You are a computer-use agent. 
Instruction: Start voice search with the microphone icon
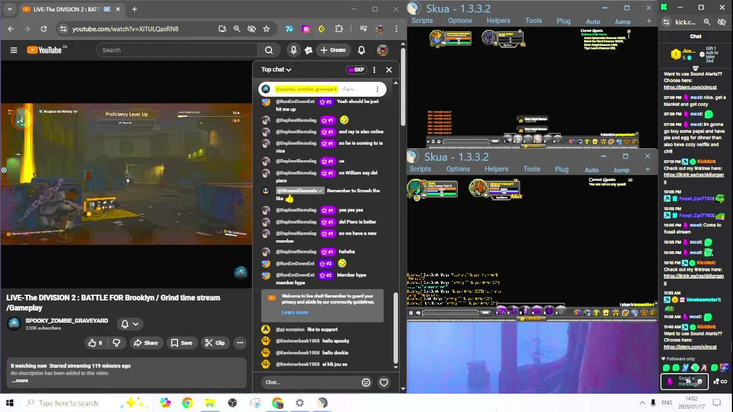(293, 50)
